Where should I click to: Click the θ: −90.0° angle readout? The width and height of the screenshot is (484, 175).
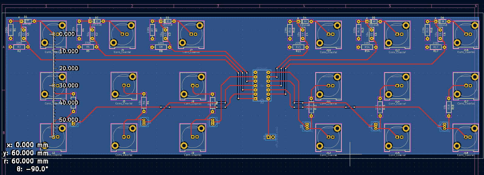coord(32,169)
